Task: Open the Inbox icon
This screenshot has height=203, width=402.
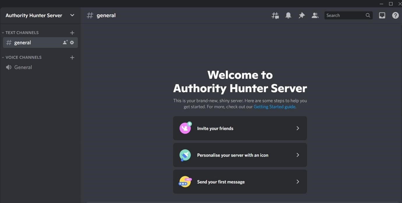Action: click(x=382, y=15)
